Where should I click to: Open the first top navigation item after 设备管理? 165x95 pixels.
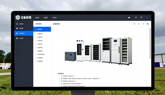click(37, 18)
